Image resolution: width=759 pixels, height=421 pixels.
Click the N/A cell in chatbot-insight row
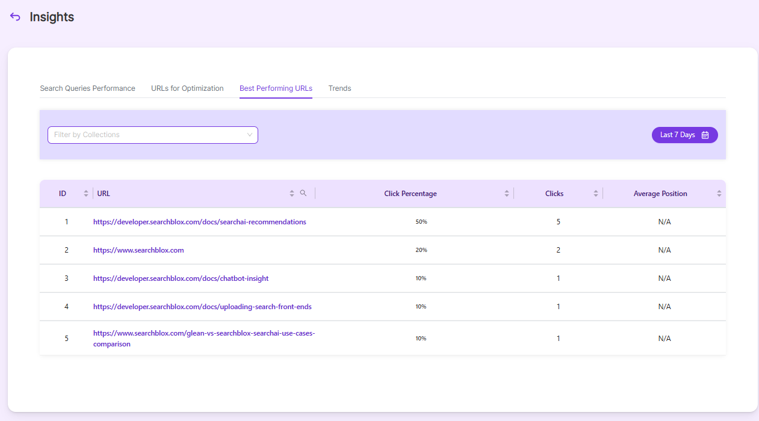coord(665,278)
